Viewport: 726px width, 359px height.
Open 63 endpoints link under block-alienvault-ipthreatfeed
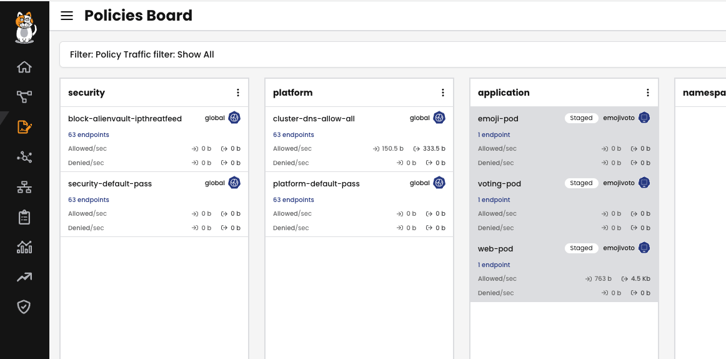click(89, 135)
